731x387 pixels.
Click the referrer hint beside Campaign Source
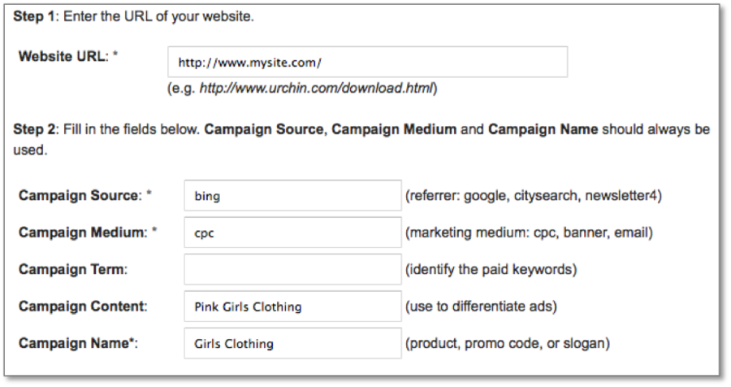click(x=534, y=196)
